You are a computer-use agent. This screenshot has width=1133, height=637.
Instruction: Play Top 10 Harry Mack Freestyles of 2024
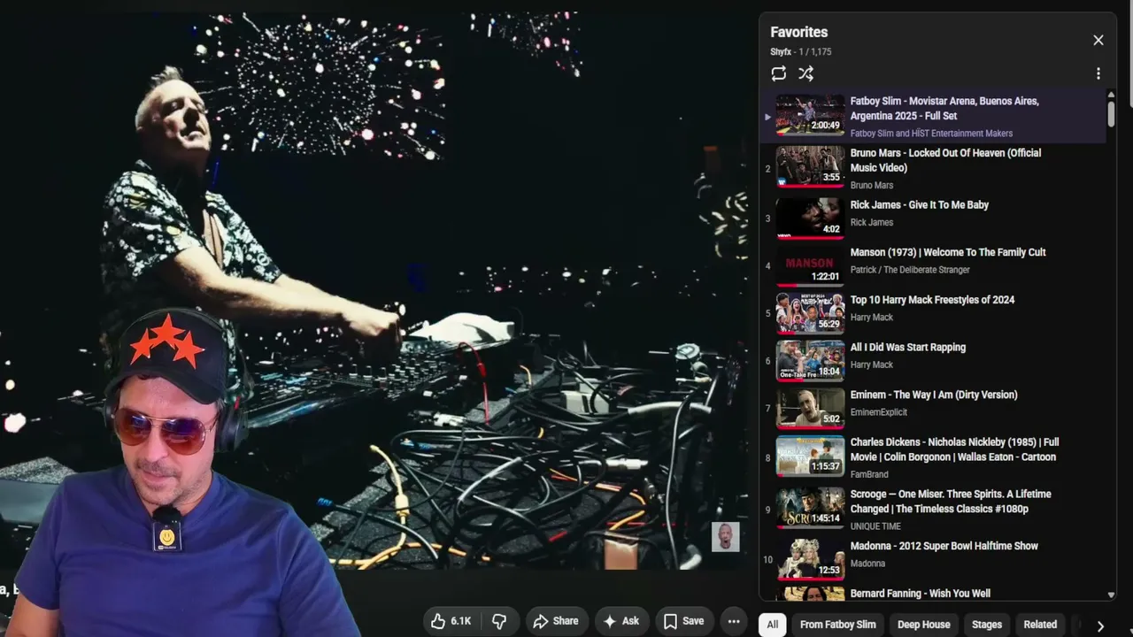tap(932, 300)
